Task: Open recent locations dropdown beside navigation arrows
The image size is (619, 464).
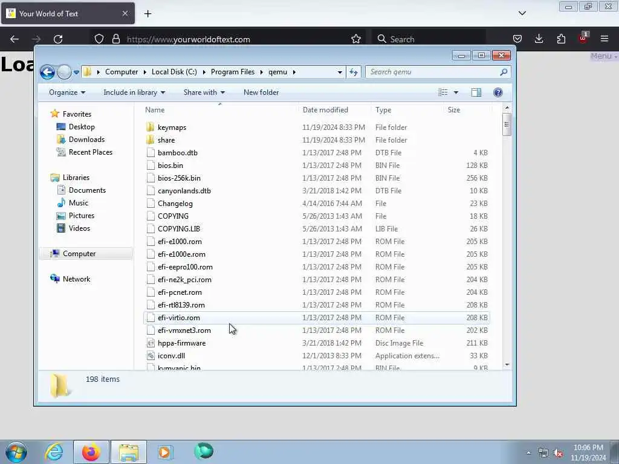Action: tap(76, 72)
